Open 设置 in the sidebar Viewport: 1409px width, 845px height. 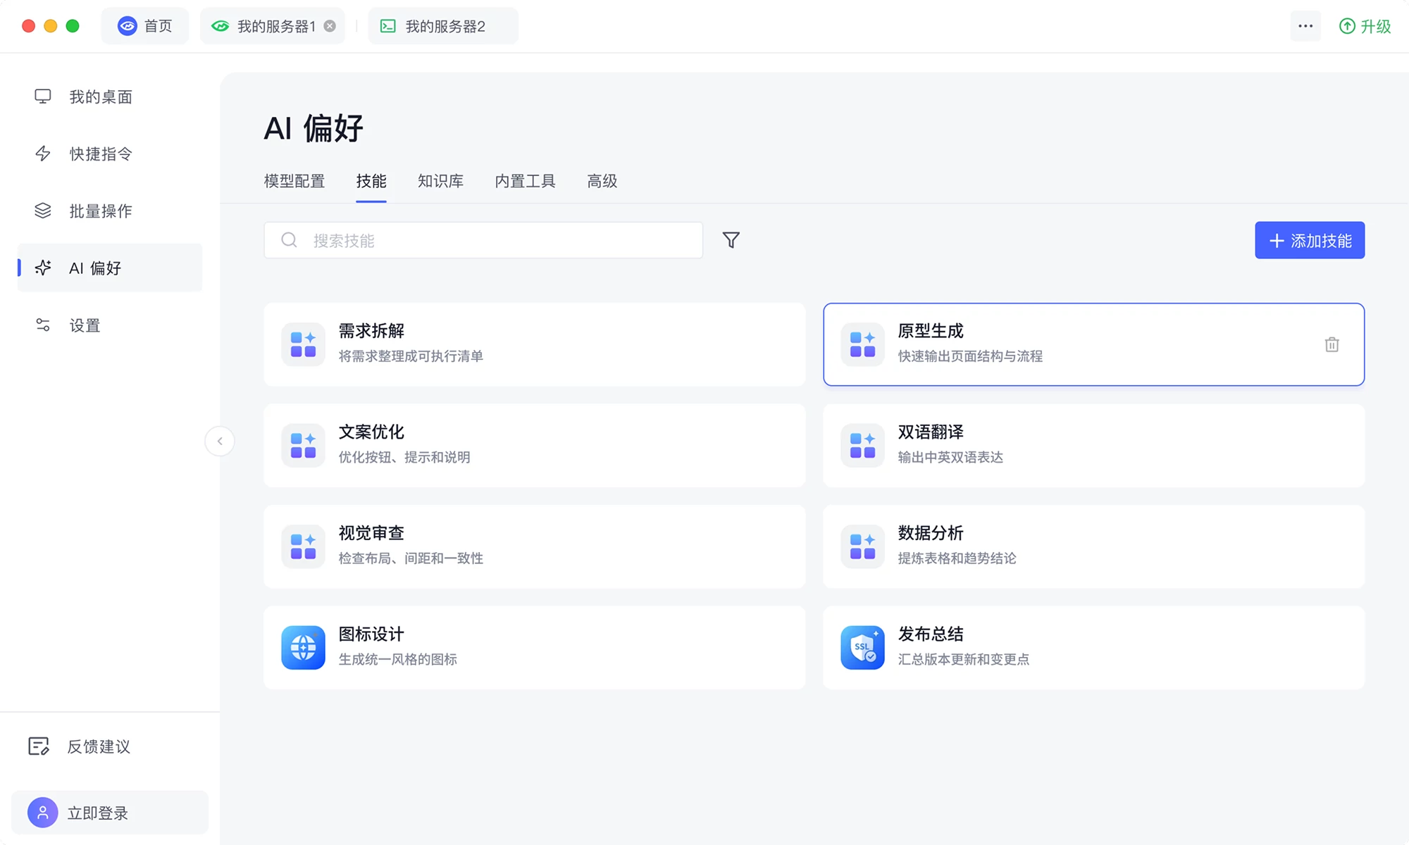(x=109, y=325)
